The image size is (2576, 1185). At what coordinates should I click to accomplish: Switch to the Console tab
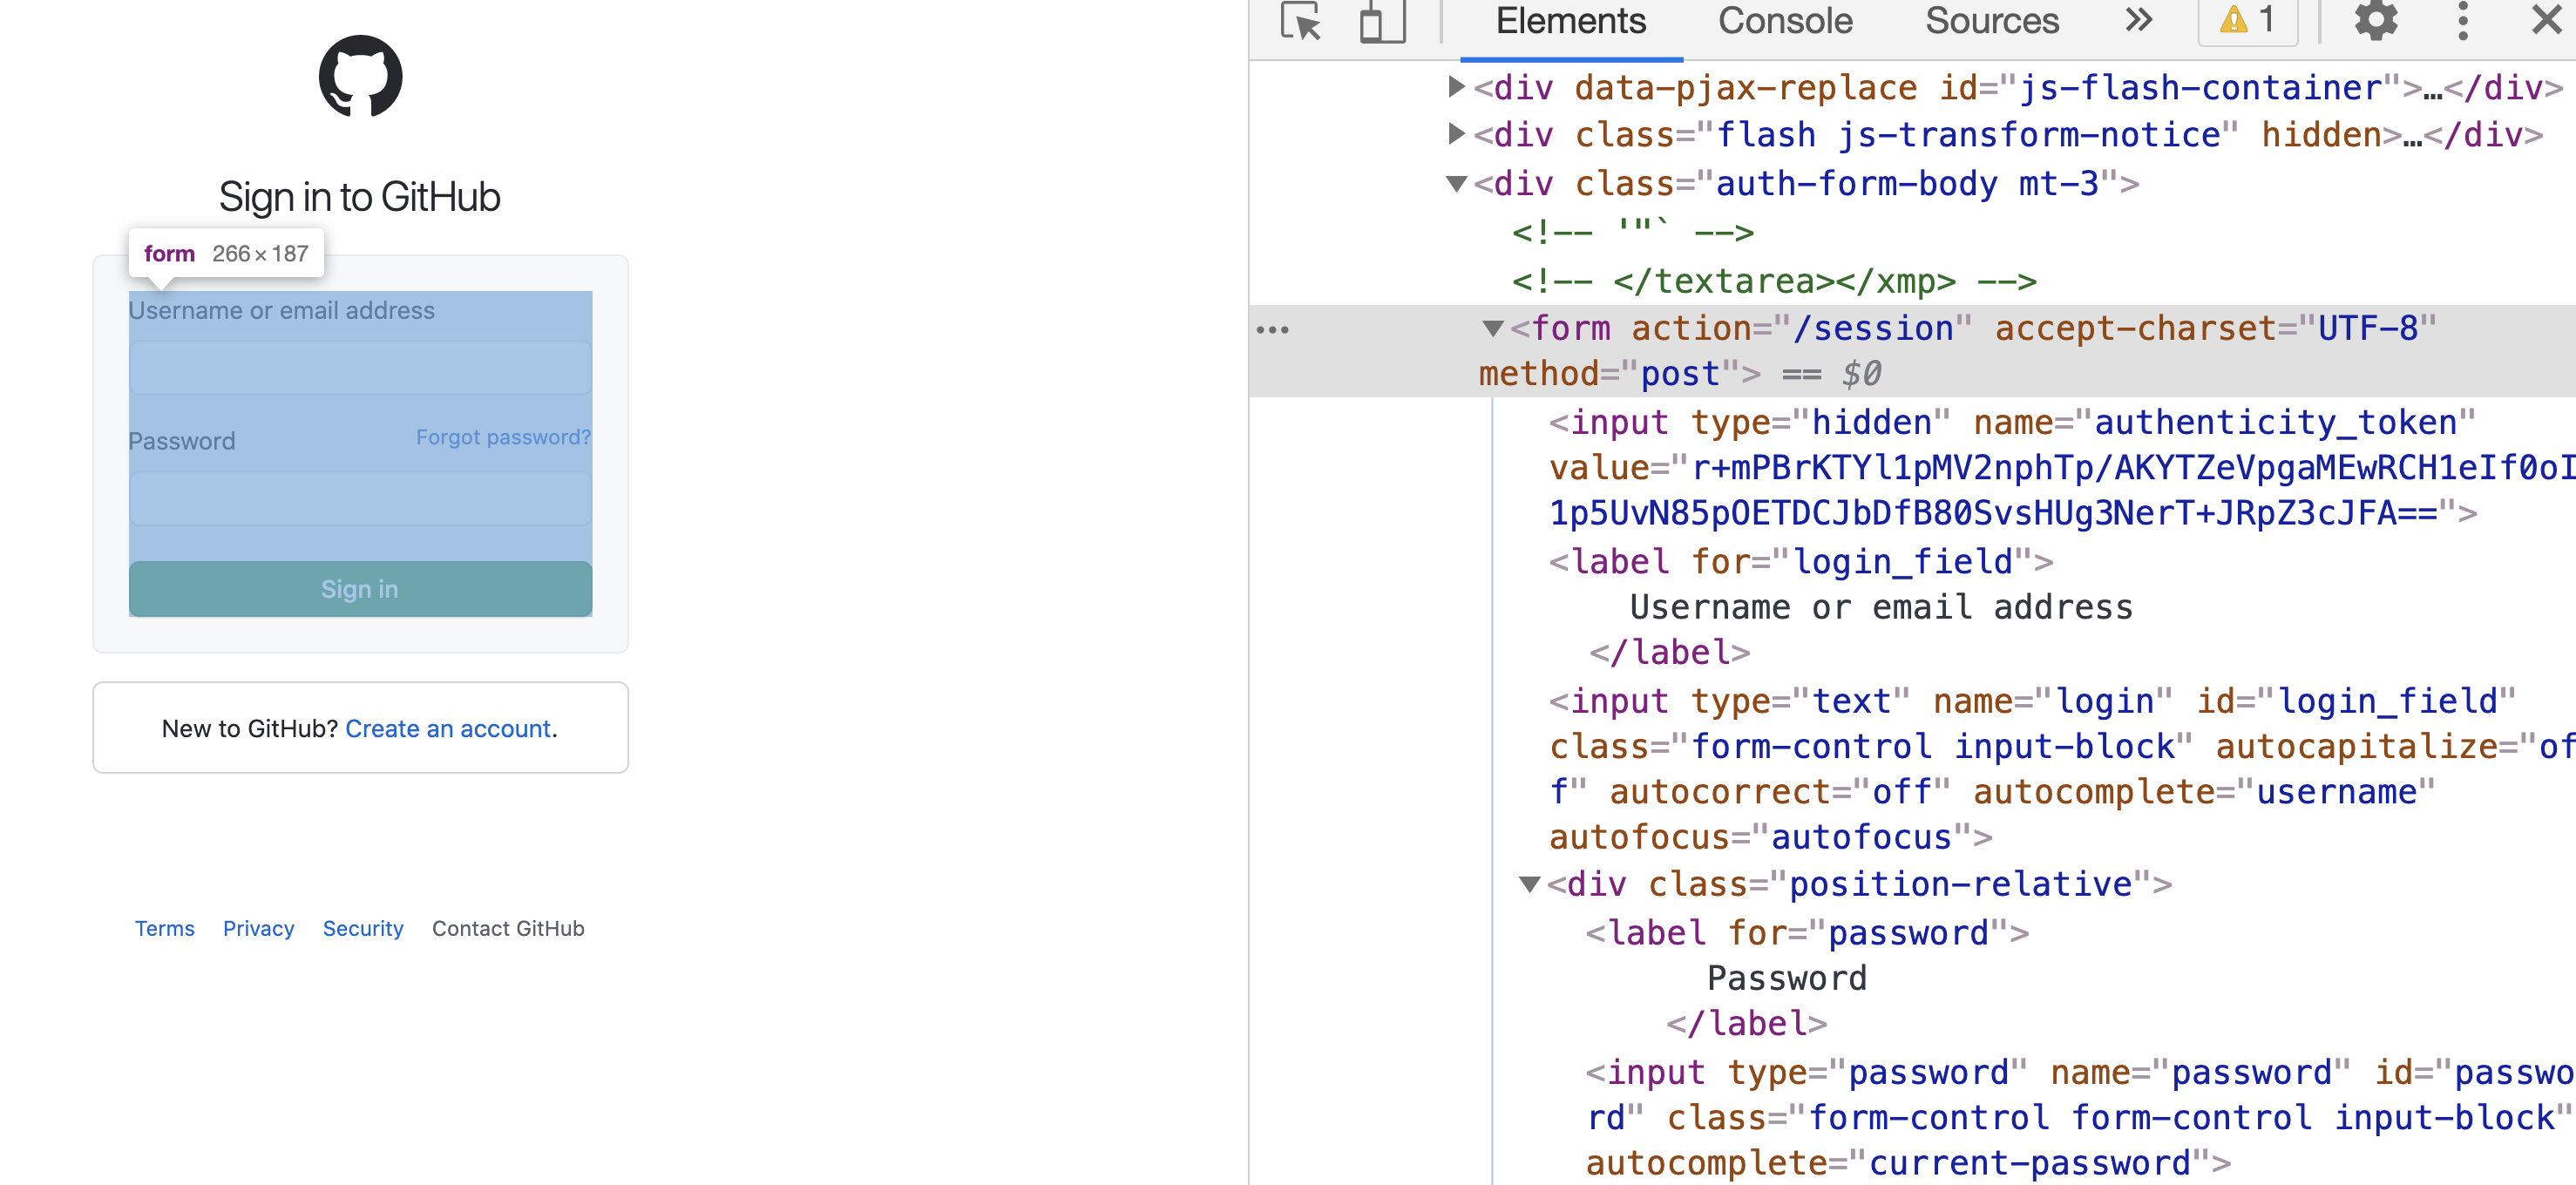coord(1784,22)
